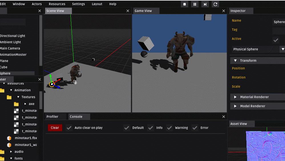Select the axe folder icon
The height and width of the screenshot is (161, 285).
click(x=16, y=104)
